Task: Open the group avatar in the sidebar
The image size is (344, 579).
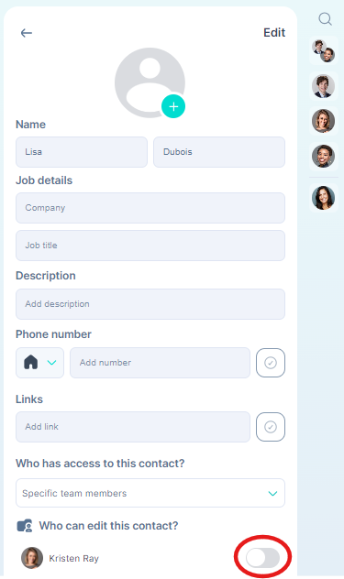Action: [324, 51]
